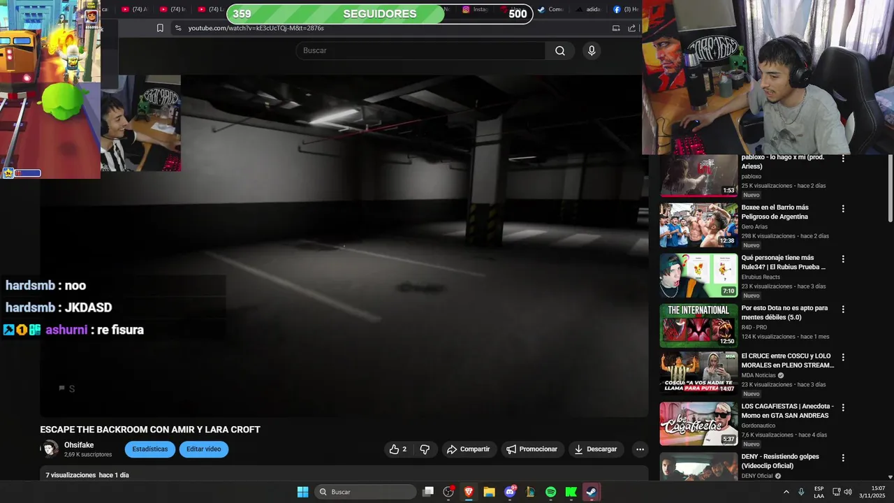The width and height of the screenshot is (894, 503).
Task: Open DENY Resistiendo golpes thumbnail
Action: (698, 467)
